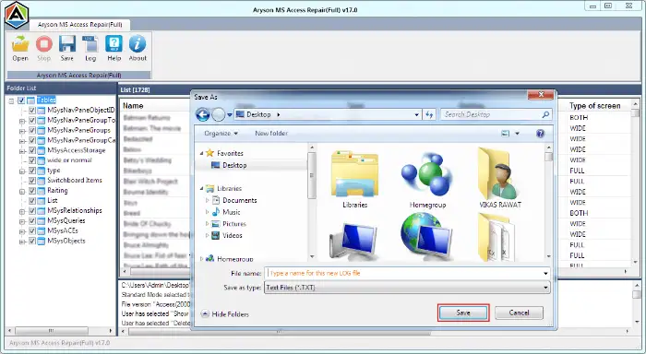
Task: Click the file pane vertical scrollbar
Action: pos(548,202)
